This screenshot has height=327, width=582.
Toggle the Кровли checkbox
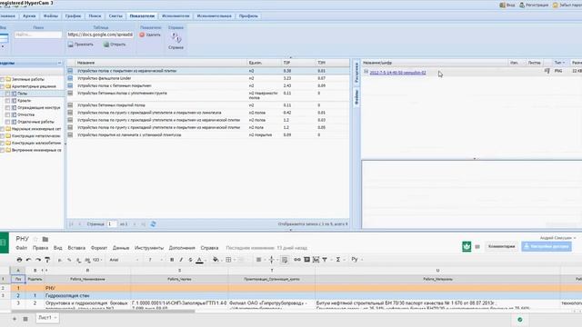click(7, 101)
